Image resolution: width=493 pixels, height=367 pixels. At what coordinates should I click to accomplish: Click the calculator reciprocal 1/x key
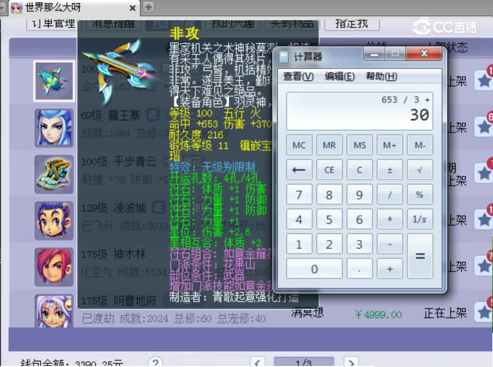coord(420,219)
